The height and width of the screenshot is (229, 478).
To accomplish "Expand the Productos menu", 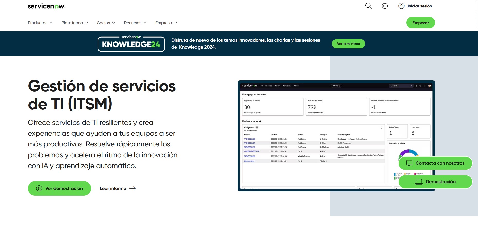I will click(x=40, y=23).
